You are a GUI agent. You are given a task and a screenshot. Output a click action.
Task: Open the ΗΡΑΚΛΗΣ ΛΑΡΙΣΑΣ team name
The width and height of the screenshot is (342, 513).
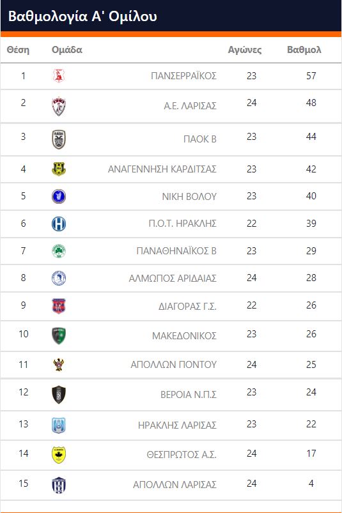[x=177, y=425]
